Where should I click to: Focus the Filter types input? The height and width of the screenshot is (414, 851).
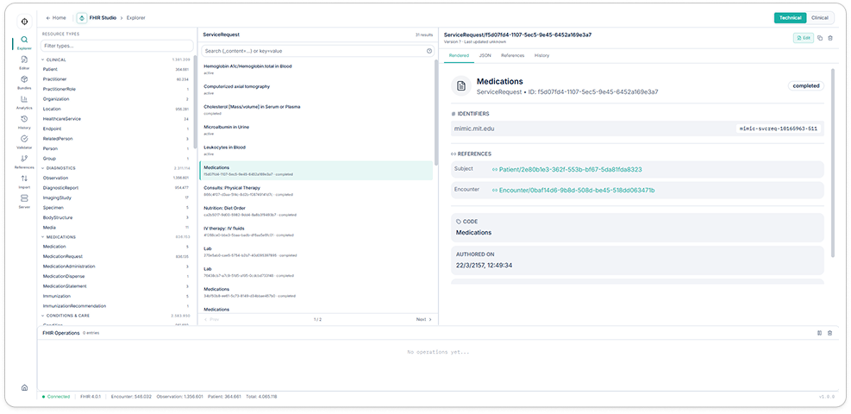(x=116, y=46)
